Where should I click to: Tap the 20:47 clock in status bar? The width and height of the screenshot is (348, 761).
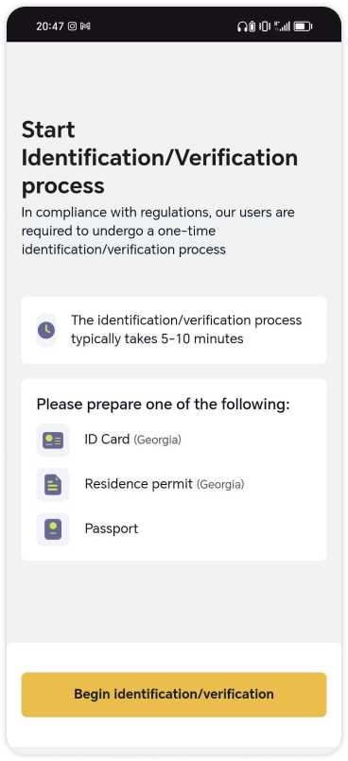[x=50, y=26]
